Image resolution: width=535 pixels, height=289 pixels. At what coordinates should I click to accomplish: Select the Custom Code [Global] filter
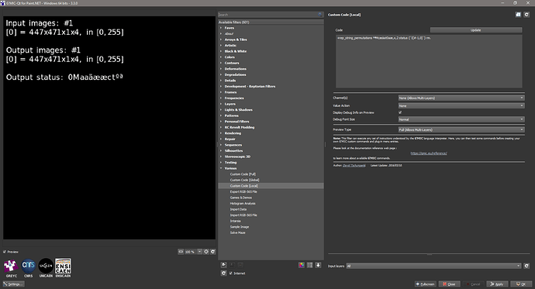tap(245, 180)
